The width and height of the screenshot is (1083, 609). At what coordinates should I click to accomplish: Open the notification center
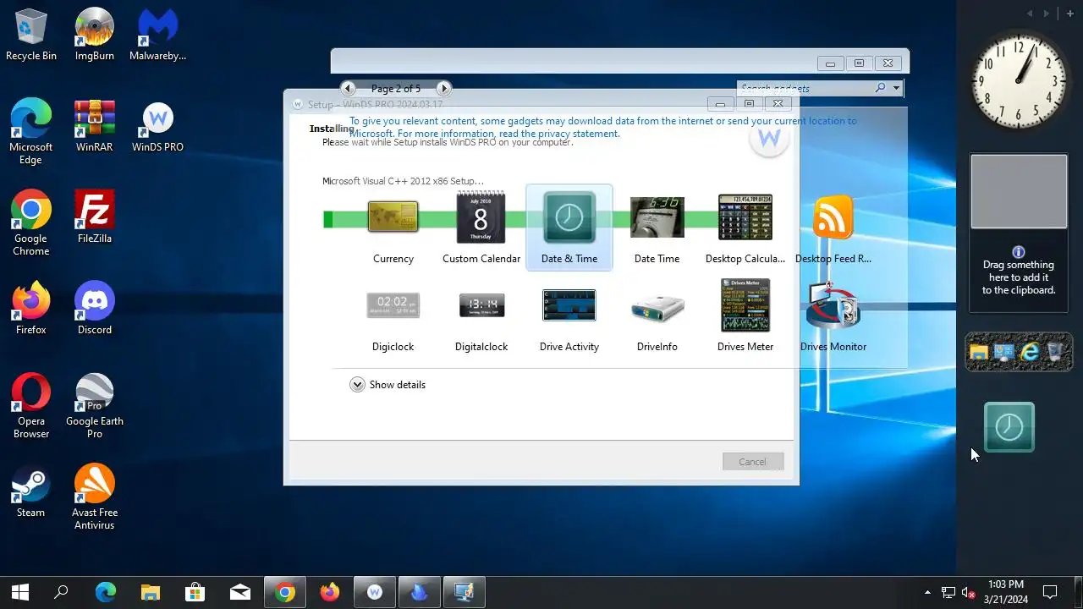pyautogui.click(x=1050, y=592)
